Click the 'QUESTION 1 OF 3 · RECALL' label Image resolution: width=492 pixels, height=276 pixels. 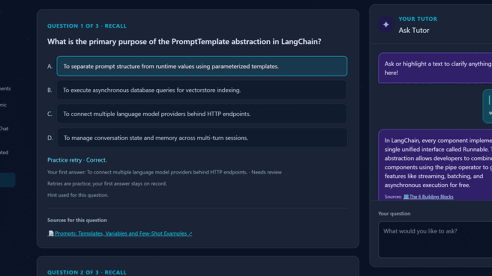87,26
